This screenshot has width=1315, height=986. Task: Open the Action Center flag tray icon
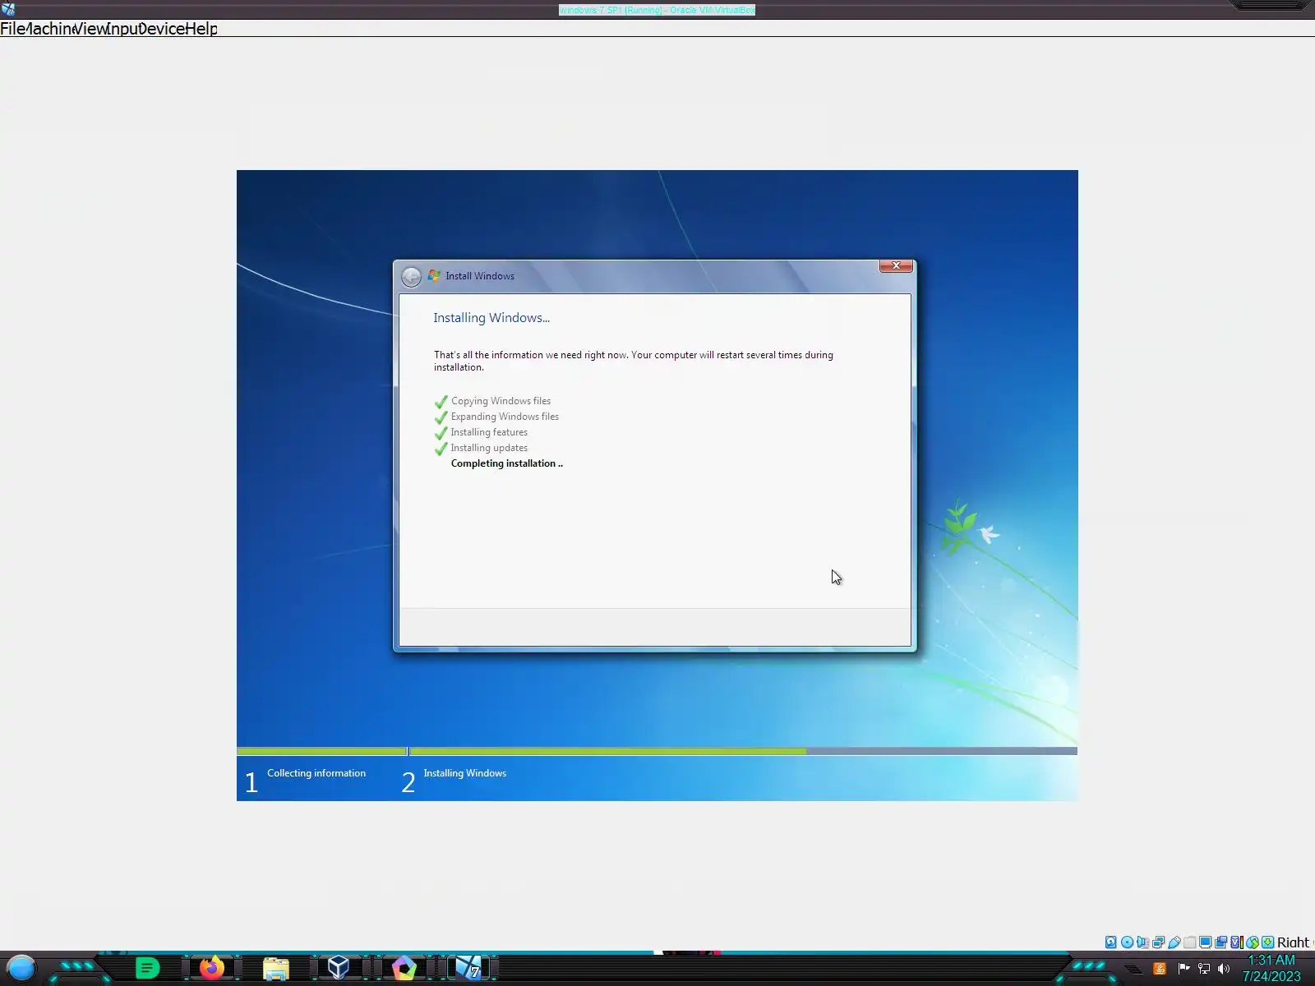[x=1183, y=969]
